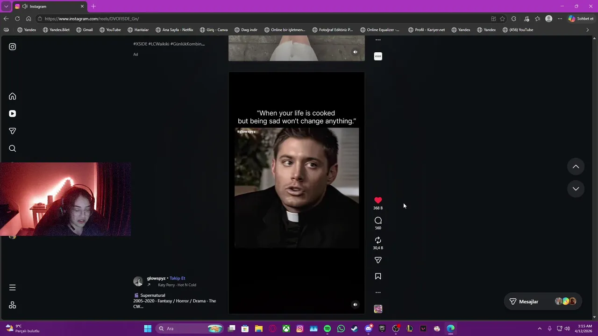The image size is (598, 336).
Task: Unlike the reel with the red heart
Action: click(x=378, y=200)
